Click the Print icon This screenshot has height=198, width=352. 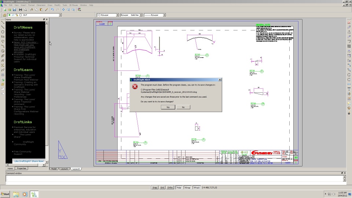tap(21, 10)
